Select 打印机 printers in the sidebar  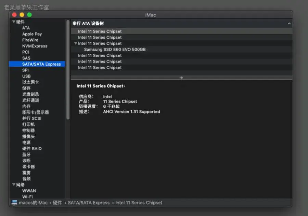tap(28, 125)
